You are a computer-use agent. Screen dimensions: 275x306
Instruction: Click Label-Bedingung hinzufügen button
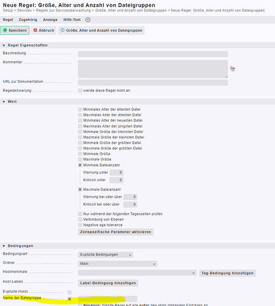pos(108,283)
